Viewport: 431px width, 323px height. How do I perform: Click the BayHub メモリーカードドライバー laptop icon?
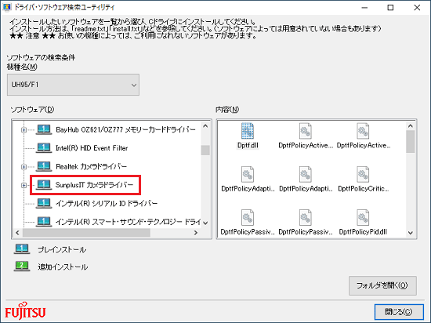click(x=44, y=129)
